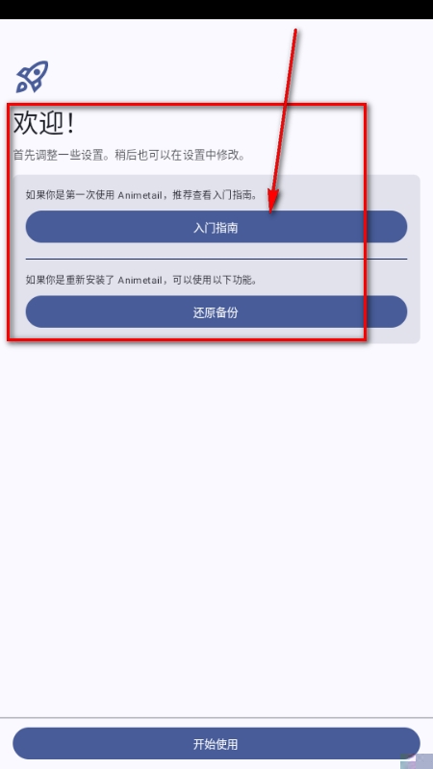This screenshot has width=433, height=769.
Task: Click 稍后也可以在设置中修改 sentence portion
Action: [x=180, y=156]
